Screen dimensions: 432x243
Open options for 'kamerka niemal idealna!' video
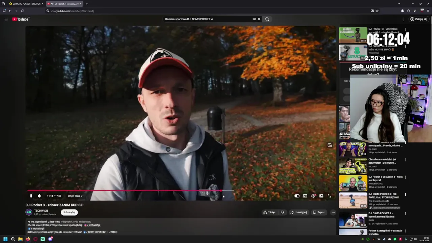(x=405, y=214)
